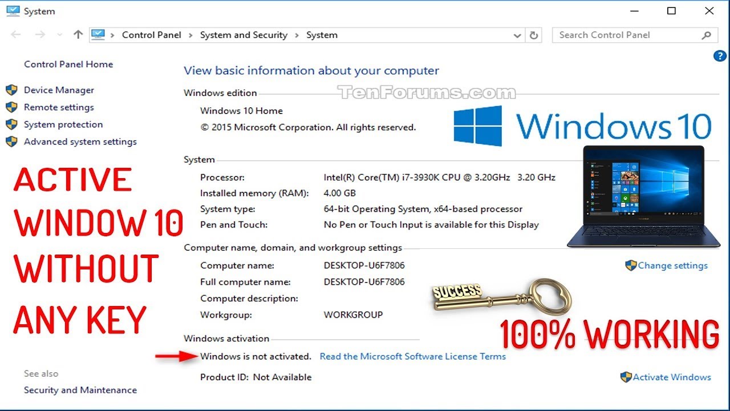730x411 pixels.
Task: Select the 'WORKGROUP' value
Action: 353,315
